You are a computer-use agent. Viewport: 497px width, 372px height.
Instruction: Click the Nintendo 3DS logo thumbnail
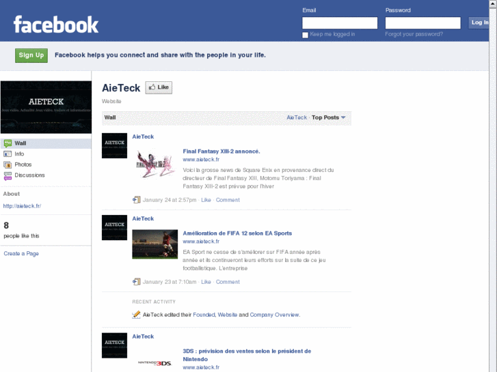[x=155, y=363]
